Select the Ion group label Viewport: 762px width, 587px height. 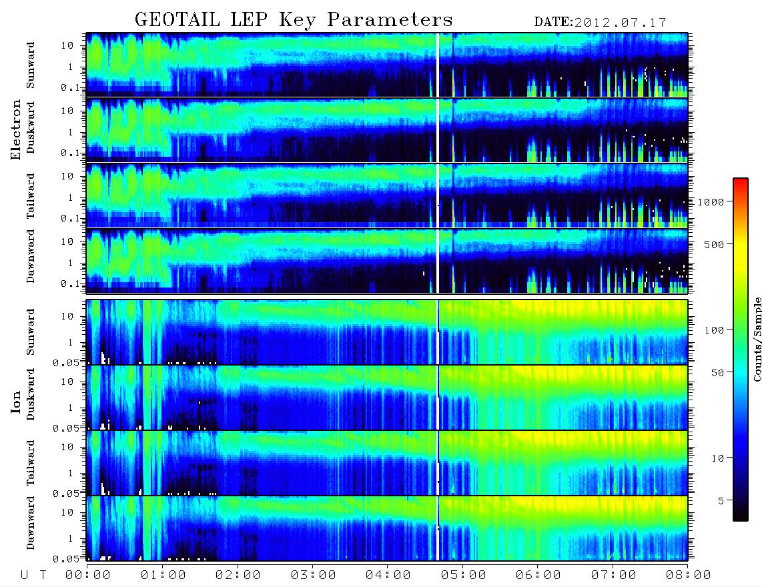pyautogui.click(x=15, y=402)
